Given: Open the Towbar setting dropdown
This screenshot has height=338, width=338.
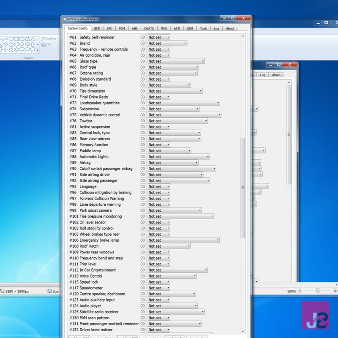Looking at the screenshot, I should click(205, 121).
